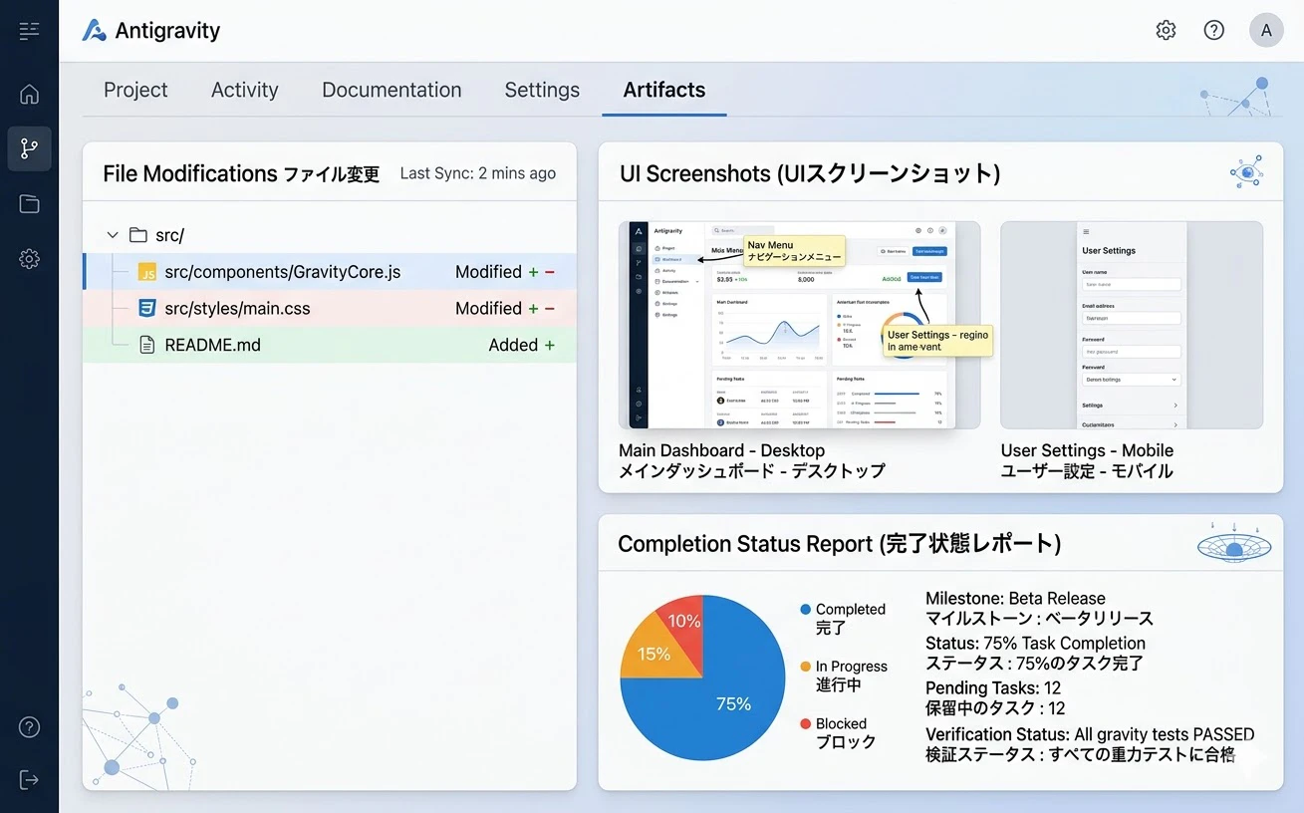Open the user avatar 'A' menu
This screenshot has height=813, width=1304.
click(x=1266, y=30)
